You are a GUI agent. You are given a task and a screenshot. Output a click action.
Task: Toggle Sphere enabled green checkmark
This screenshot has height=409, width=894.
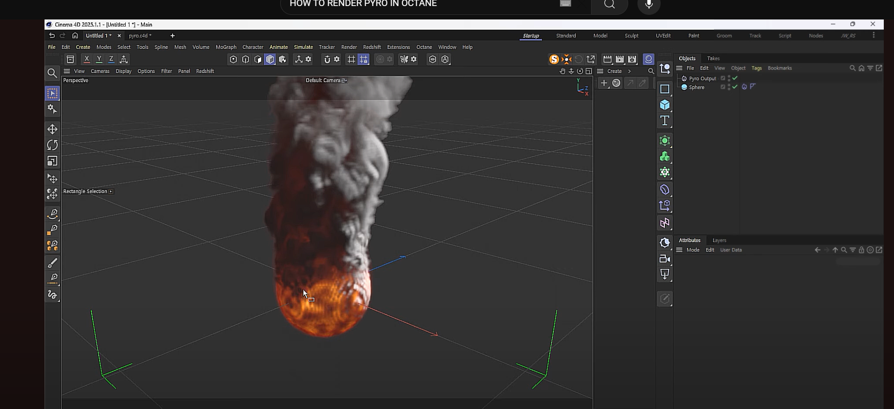coord(735,87)
